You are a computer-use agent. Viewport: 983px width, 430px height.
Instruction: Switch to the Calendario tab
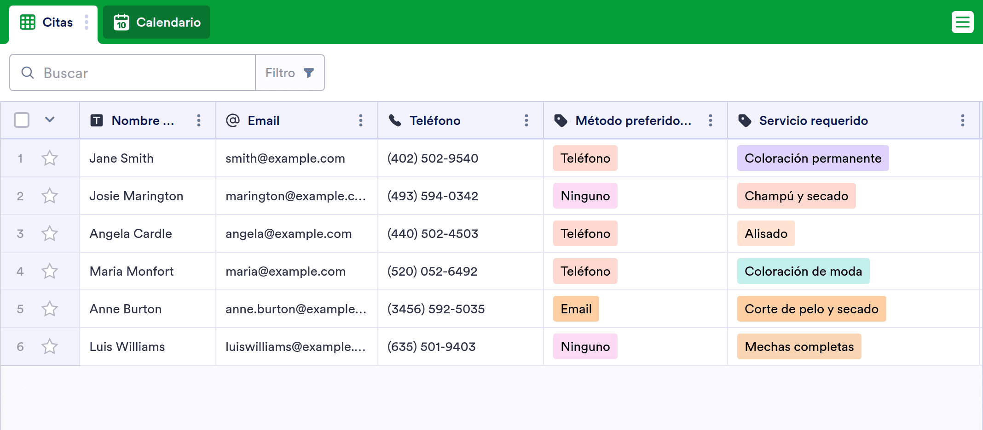click(156, 22)
